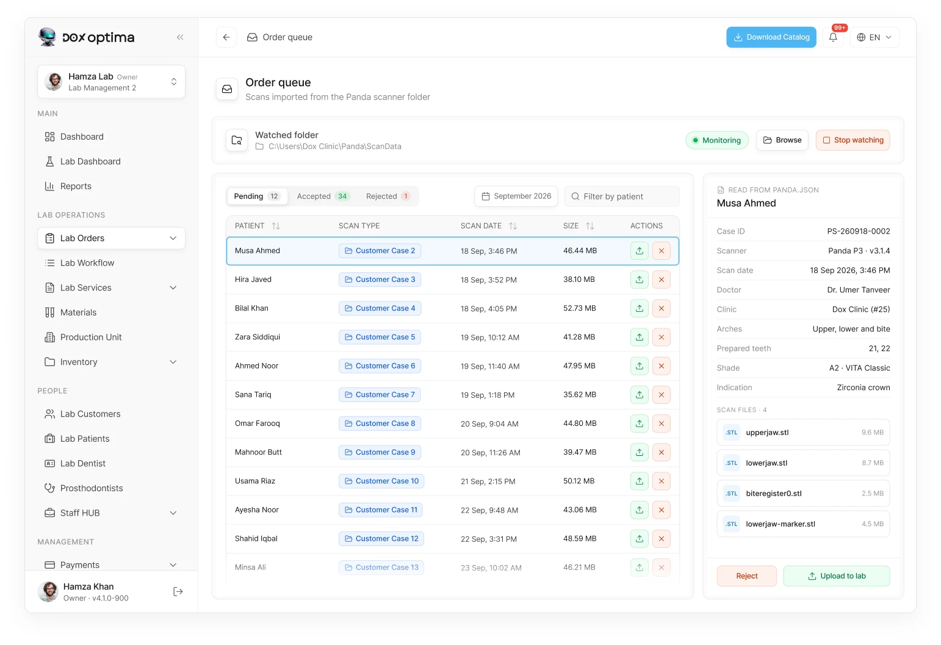Switch to the Pending tab
The image size is (941, 645).
[x=256, y=196]
